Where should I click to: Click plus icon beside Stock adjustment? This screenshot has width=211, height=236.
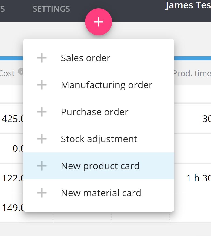pyautogui.click(x=42, y=139)
